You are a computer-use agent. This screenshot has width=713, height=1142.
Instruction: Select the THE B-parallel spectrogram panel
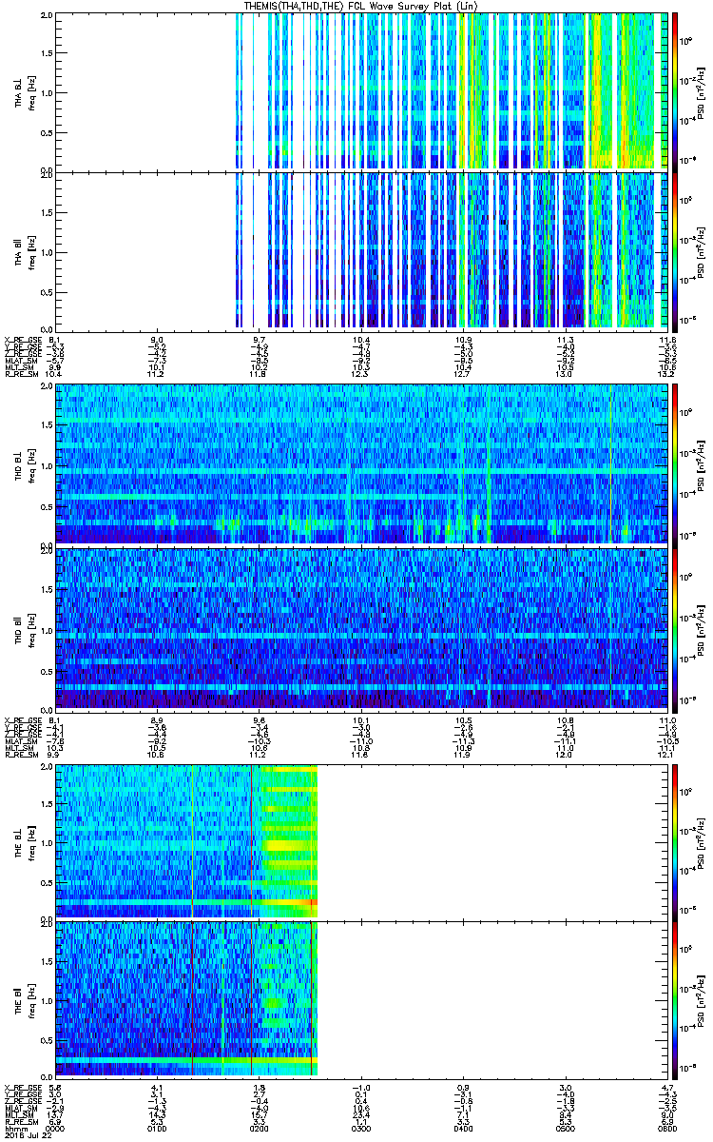[x=360, y=999]
